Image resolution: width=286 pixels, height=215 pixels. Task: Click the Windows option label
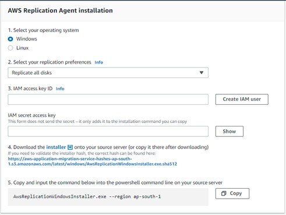tap(27, 39)
